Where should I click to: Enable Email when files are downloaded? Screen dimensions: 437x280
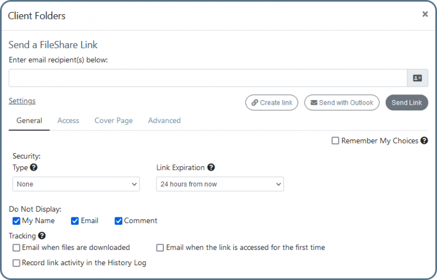17,248
